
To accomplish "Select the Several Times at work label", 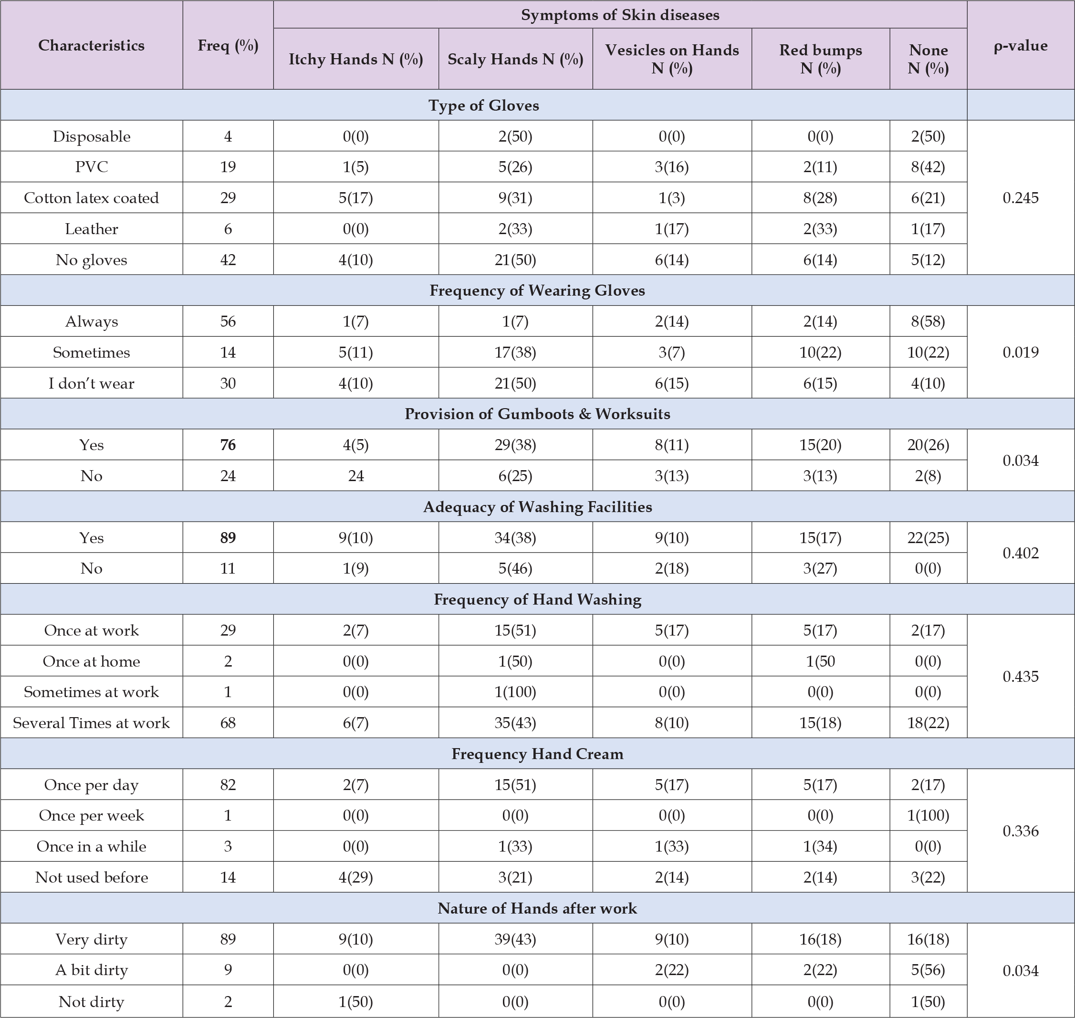I will click(x=91, y=723).
